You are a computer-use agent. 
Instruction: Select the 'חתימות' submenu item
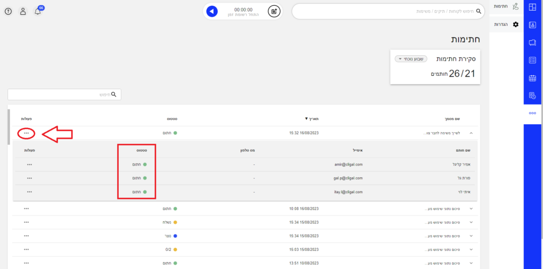[x=506, y=6]
